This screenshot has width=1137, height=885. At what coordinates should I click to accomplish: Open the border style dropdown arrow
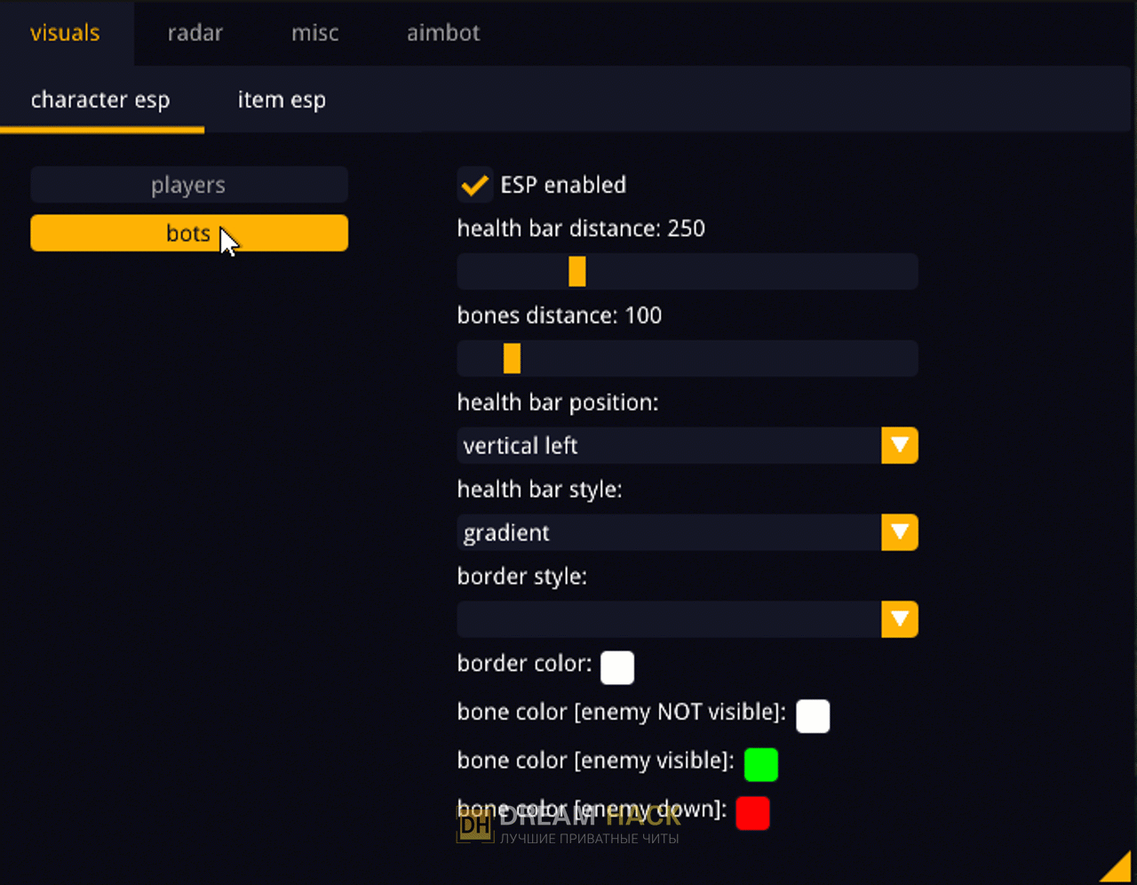pyautogui.click(x=899, y=619)
